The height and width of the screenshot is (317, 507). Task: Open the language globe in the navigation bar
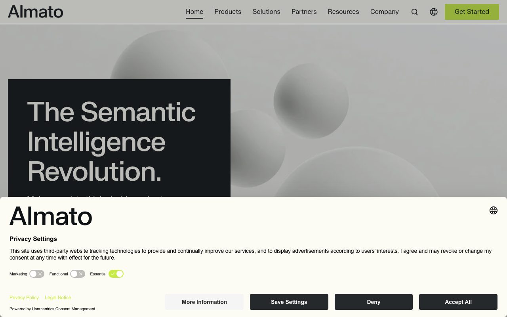tap(434, 12)
